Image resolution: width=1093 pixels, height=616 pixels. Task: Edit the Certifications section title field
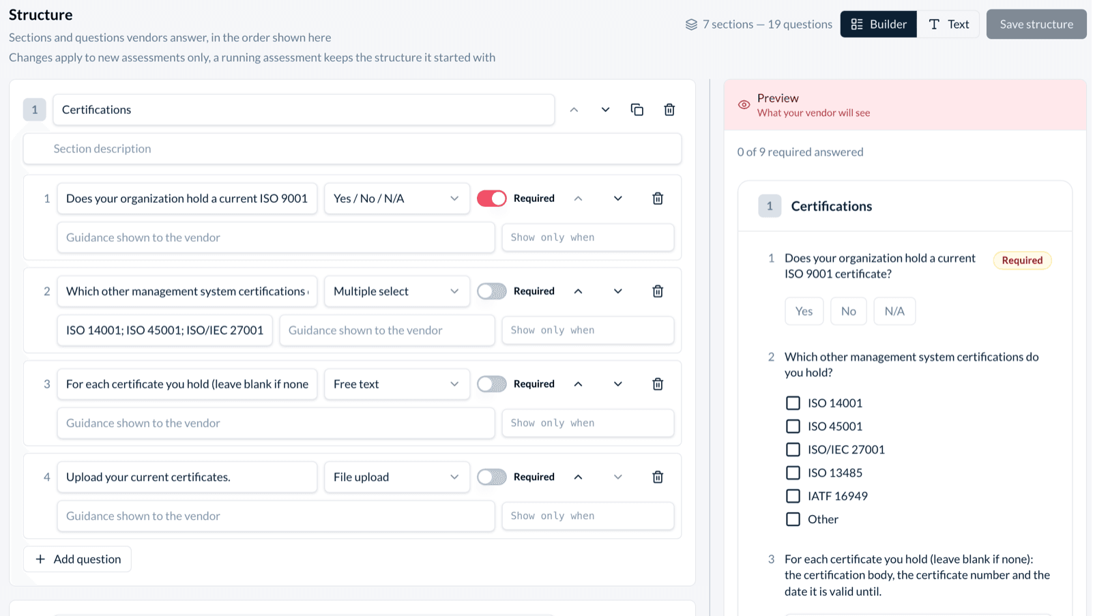click(304, 110)
